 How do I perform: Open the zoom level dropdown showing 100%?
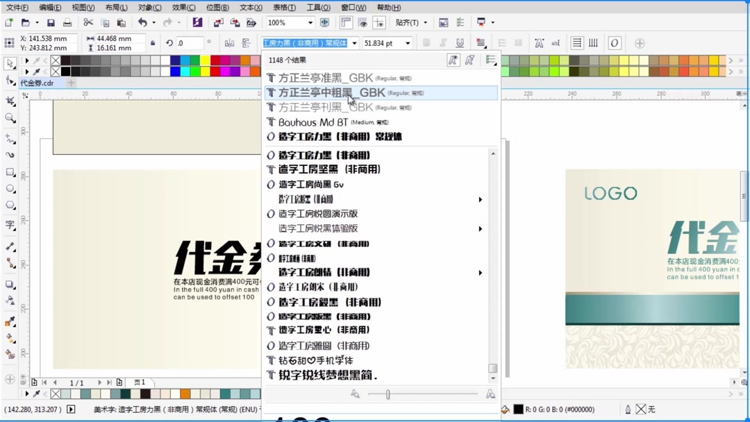(x=310, y=22)
